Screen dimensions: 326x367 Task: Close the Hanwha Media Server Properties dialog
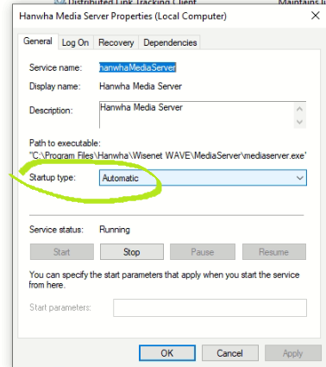coord(316,16)
